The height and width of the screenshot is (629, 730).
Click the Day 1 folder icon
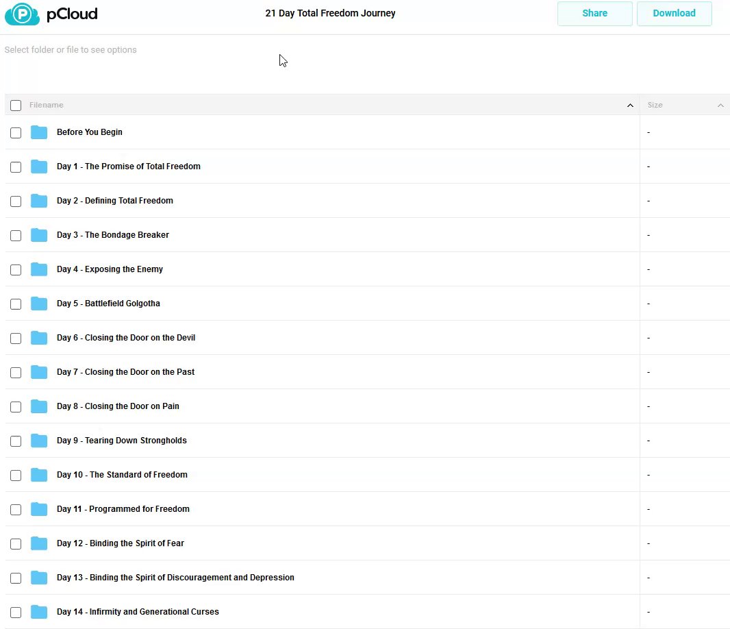(x=39, y=166)
